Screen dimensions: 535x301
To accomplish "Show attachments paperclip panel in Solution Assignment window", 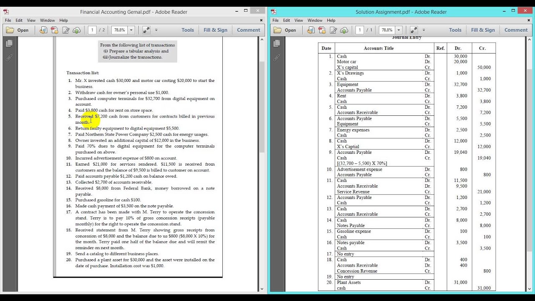I will [x=277, y=58].
